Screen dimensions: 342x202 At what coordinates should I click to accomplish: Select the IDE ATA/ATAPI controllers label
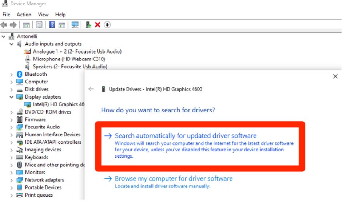[53, 142]
